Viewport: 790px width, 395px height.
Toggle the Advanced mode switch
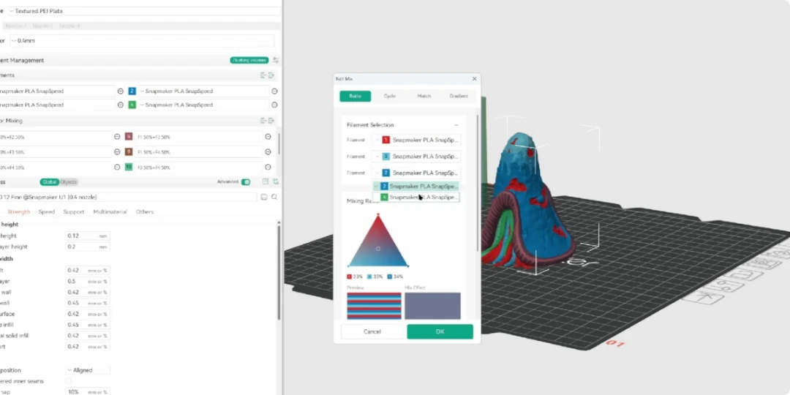click(246, 182)
